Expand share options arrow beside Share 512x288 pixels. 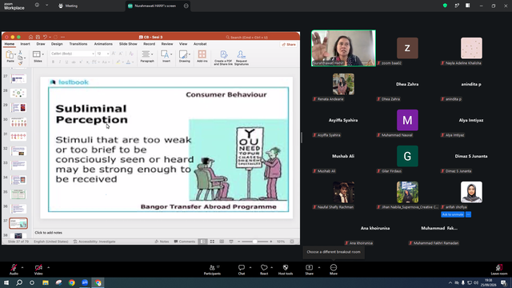tap(319, 267)
